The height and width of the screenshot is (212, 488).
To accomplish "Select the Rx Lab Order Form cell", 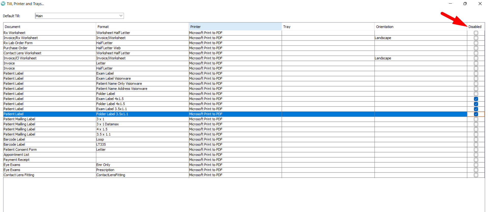I will (x=50, y=43).
